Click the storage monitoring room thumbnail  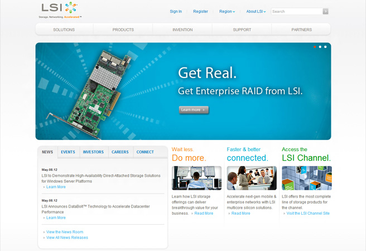pyautogui.click(x=196, y=178)
